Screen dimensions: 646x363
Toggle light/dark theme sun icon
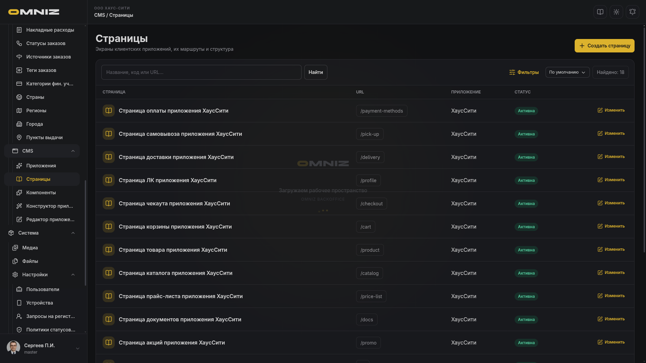(616, 12)
